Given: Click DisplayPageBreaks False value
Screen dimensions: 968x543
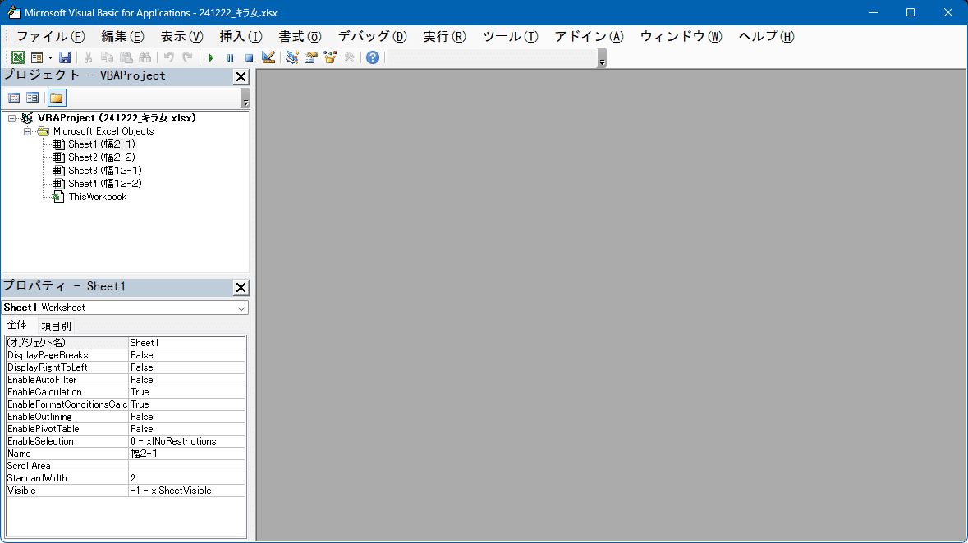Looking at the screenshot, I should (x=186, y=355).
